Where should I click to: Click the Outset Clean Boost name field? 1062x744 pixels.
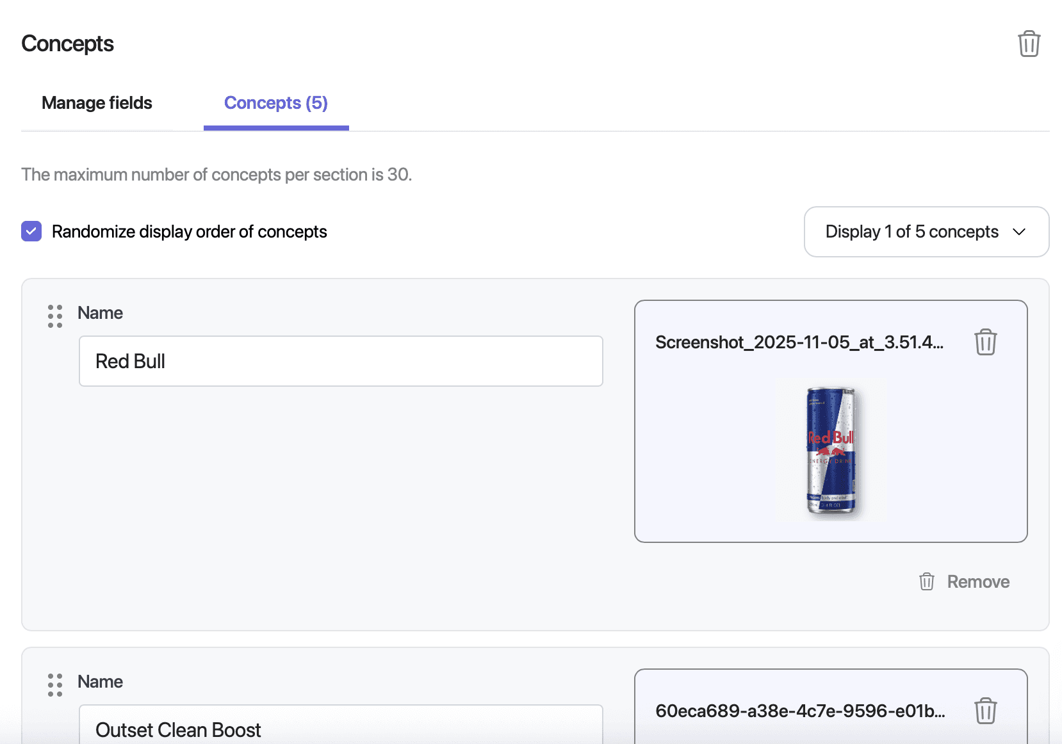tap(341, 730)
